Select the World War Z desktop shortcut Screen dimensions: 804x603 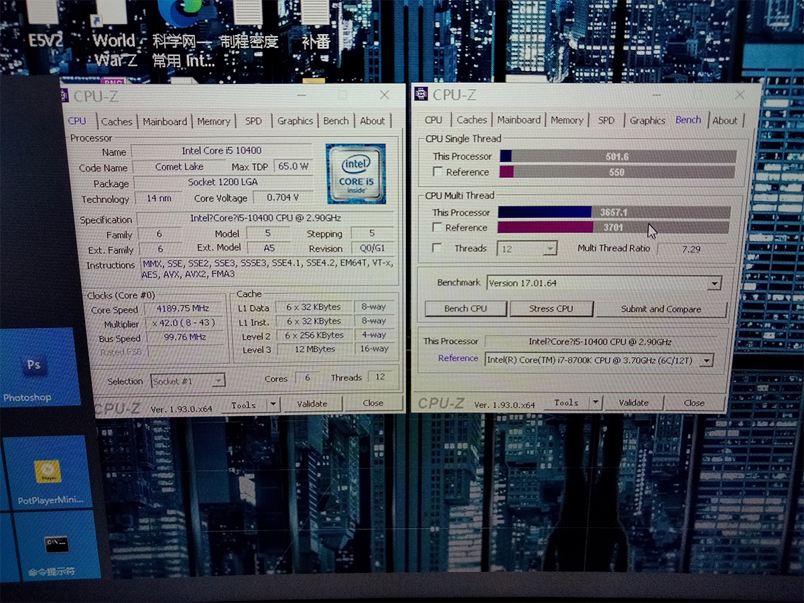114,33
